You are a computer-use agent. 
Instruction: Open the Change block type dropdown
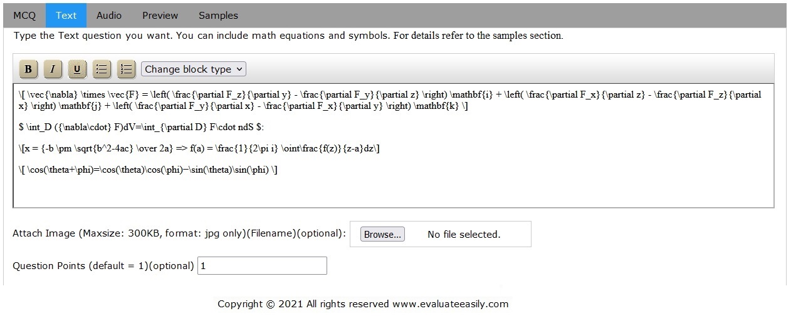[194, 69]
